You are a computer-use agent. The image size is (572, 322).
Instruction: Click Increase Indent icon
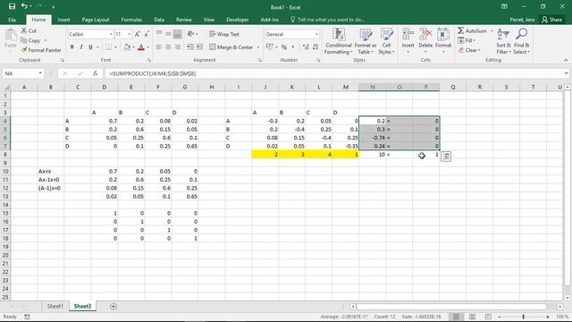click(x=199, y=47)
